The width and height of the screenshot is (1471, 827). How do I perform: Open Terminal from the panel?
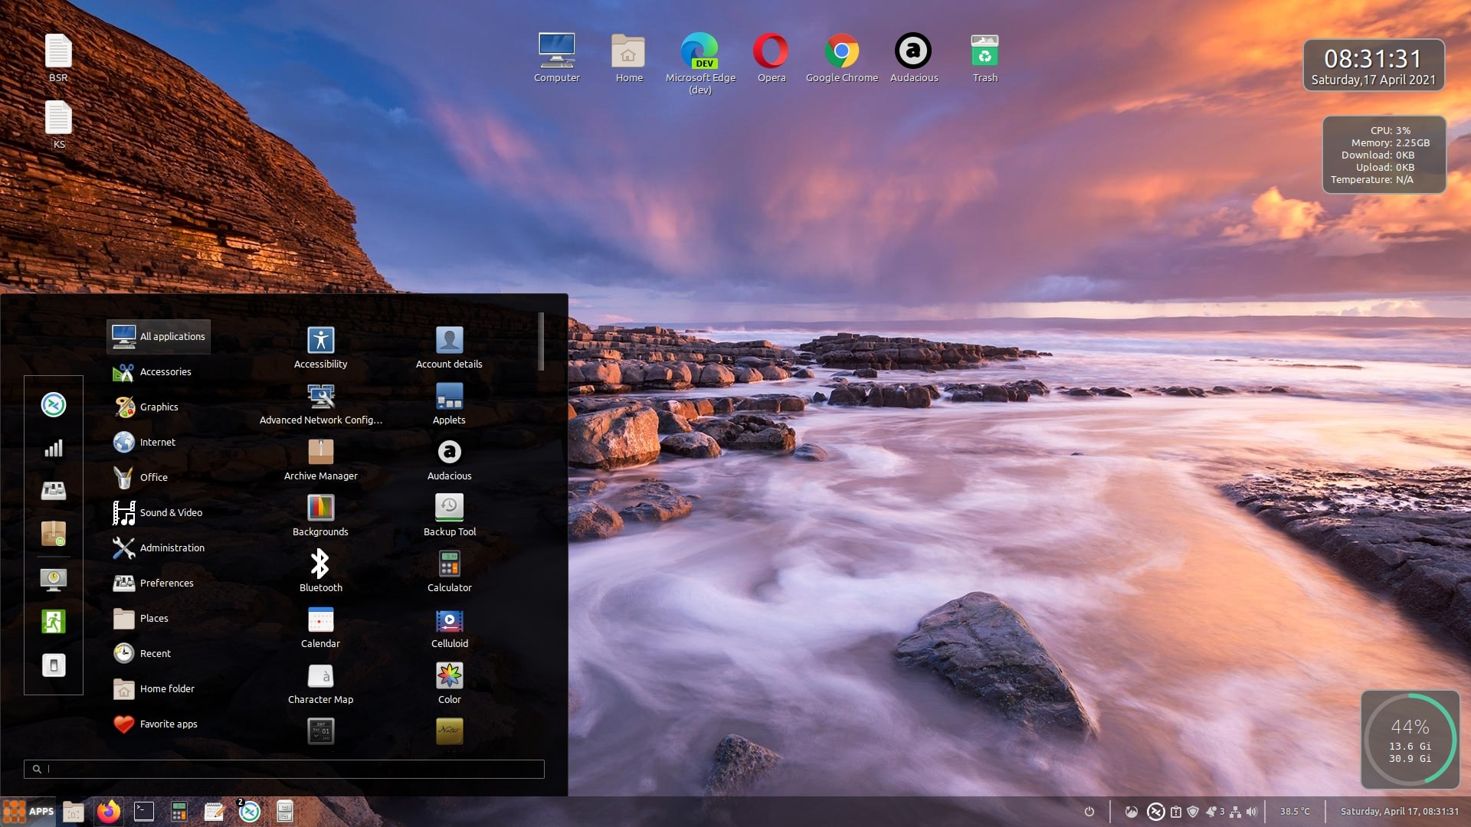click(x=144, y=812)
